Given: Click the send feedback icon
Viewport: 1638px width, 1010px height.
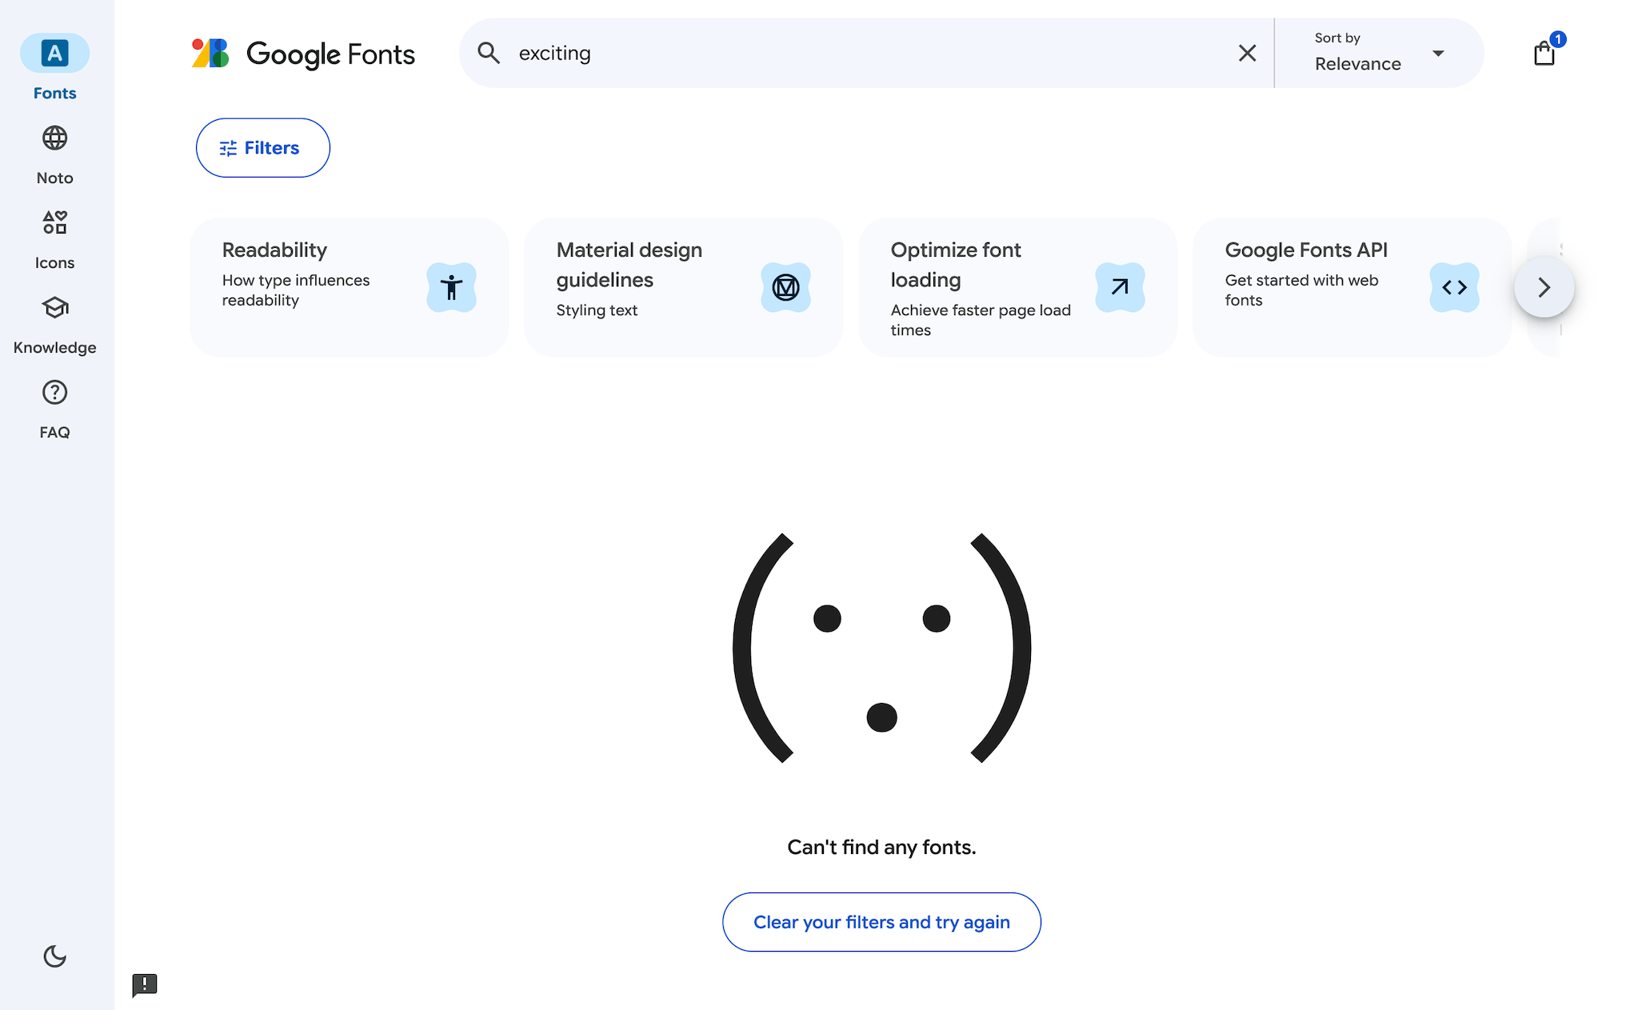Looking at the screenshot, I should point(145,984).
